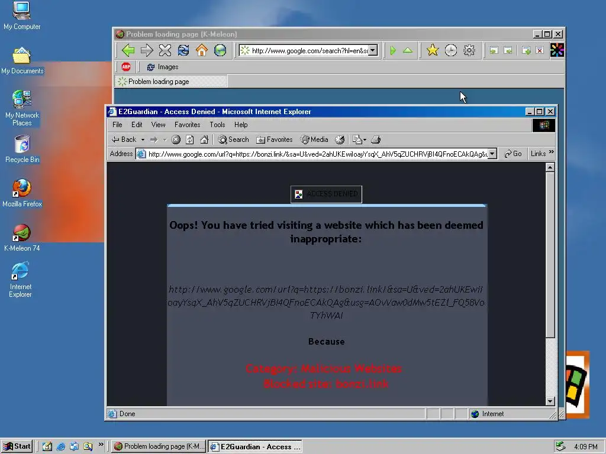Click the green Up triangle in K-Meleon
Image resolution: width=606 pixels, height=454 pixels.
point(408,50)
